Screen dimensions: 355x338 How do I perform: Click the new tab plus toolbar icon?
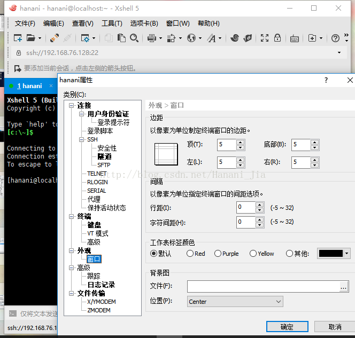(x=312, y=38)
